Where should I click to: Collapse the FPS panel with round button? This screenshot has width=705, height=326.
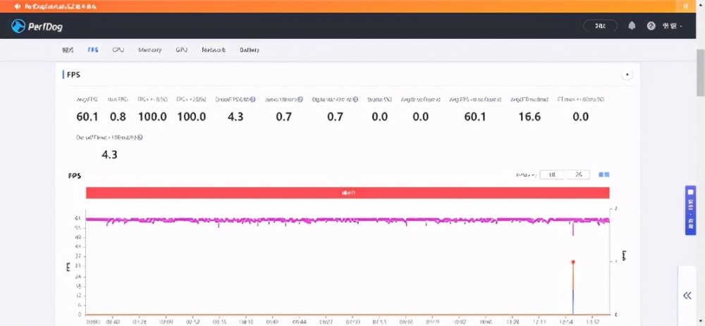[x=627, y=75]
